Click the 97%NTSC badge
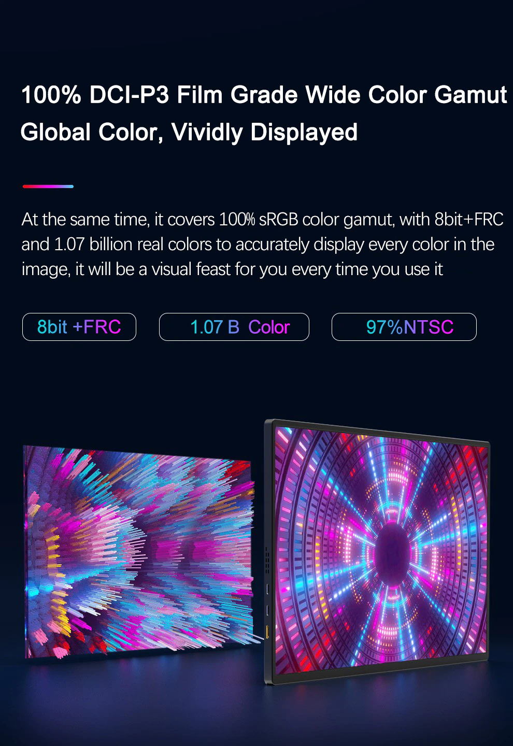Screen dimensions: 513x746 [x=404, y=327]
